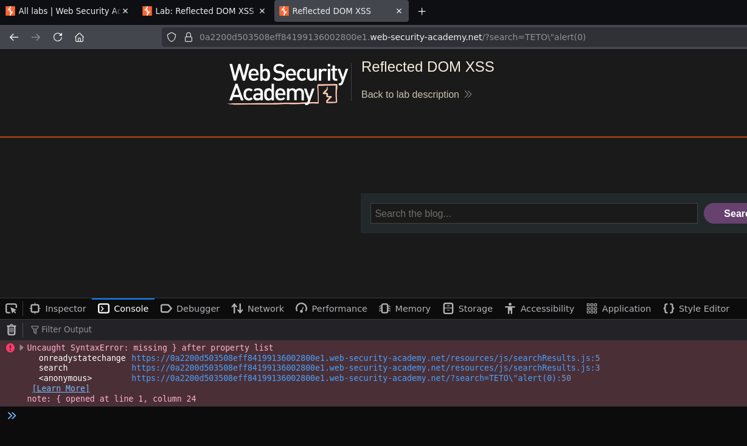Click the 'onreadystatechange' stack frame text
747x446 pixels.
tap(82, 358)
